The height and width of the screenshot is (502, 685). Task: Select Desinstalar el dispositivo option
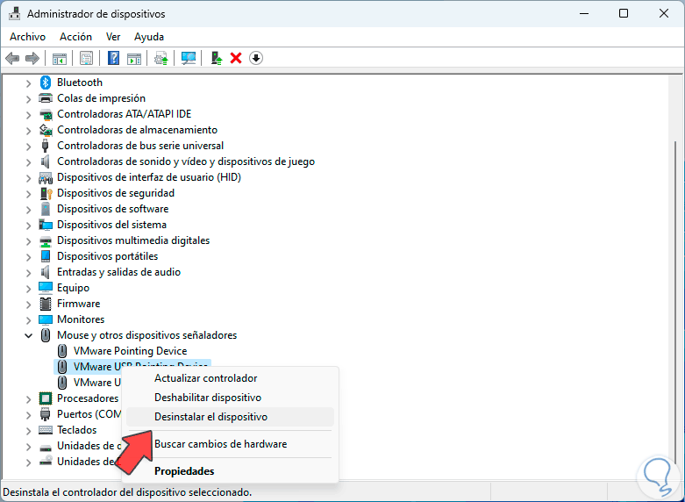(x=230, y=417)
